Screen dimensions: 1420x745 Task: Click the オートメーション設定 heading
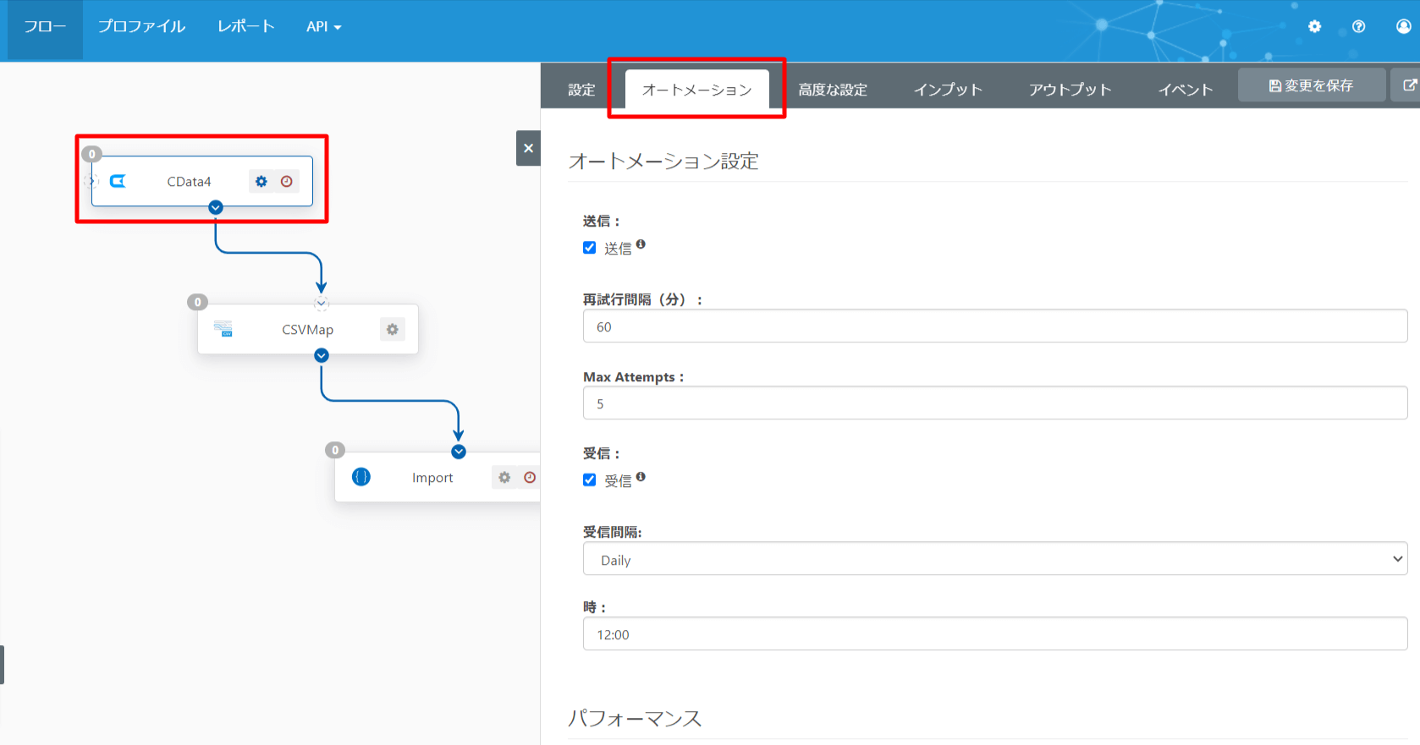pos(663,161)
